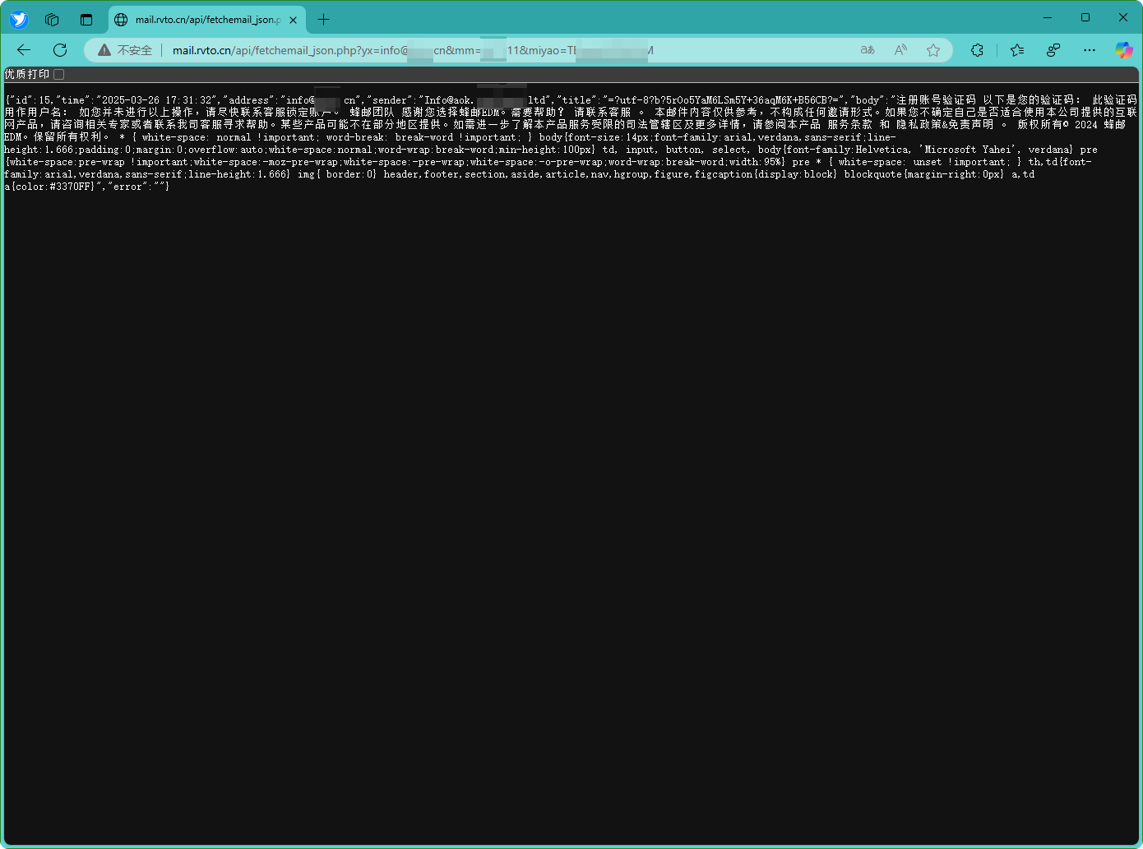Image resolution: width=1143 pixels, height=849 pixels.
Task: Open the Workspaces icon in title bar
Action: pos(52,20)
